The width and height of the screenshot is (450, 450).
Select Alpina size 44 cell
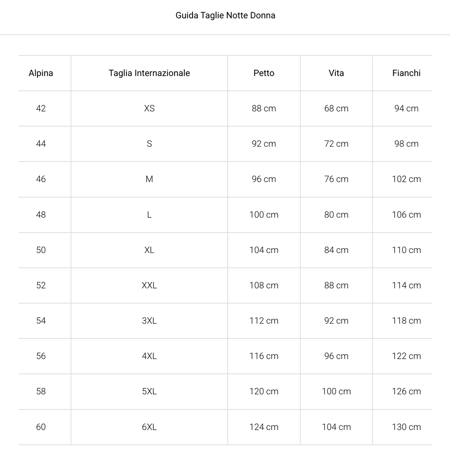41,144
